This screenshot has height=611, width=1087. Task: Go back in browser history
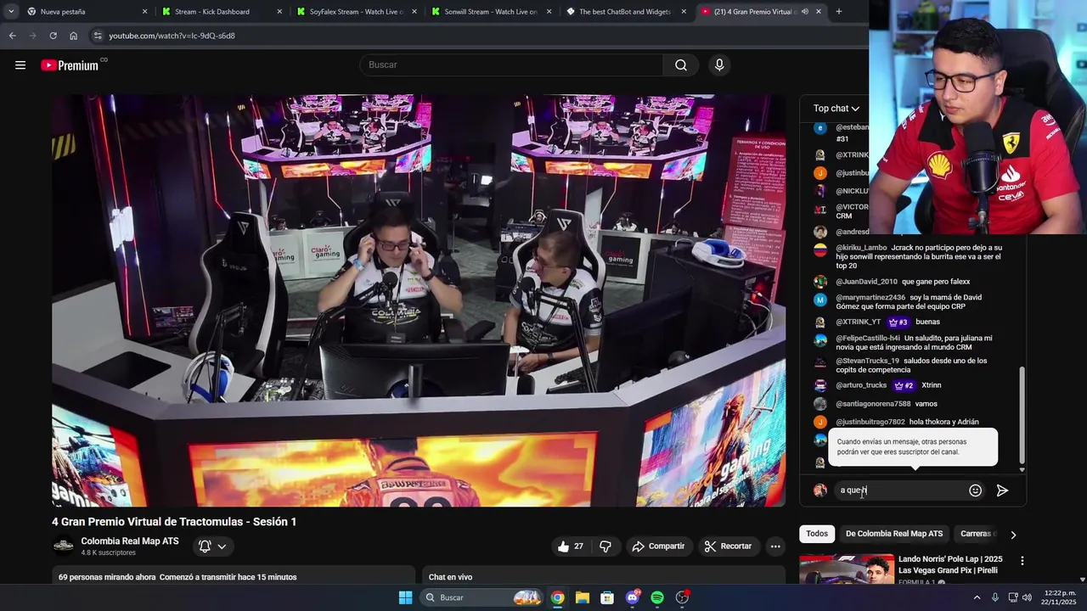(x=12, y=36)
